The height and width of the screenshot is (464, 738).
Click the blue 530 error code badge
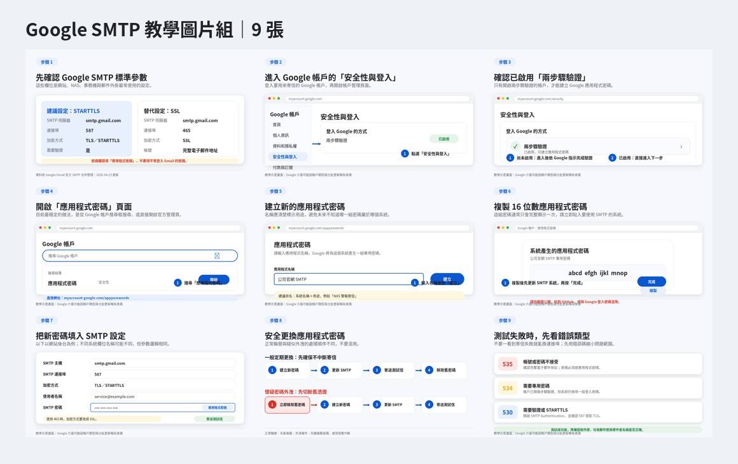(508, 412)
